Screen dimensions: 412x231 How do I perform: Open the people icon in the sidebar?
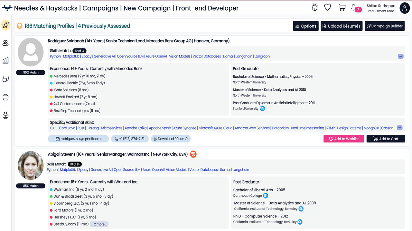point(5,43)
